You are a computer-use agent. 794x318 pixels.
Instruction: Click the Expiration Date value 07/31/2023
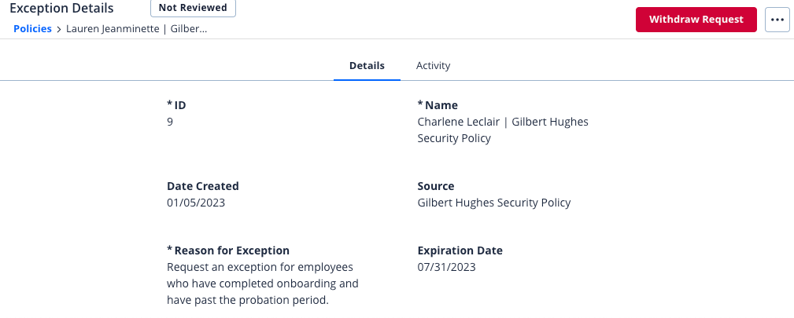(446, 267)
